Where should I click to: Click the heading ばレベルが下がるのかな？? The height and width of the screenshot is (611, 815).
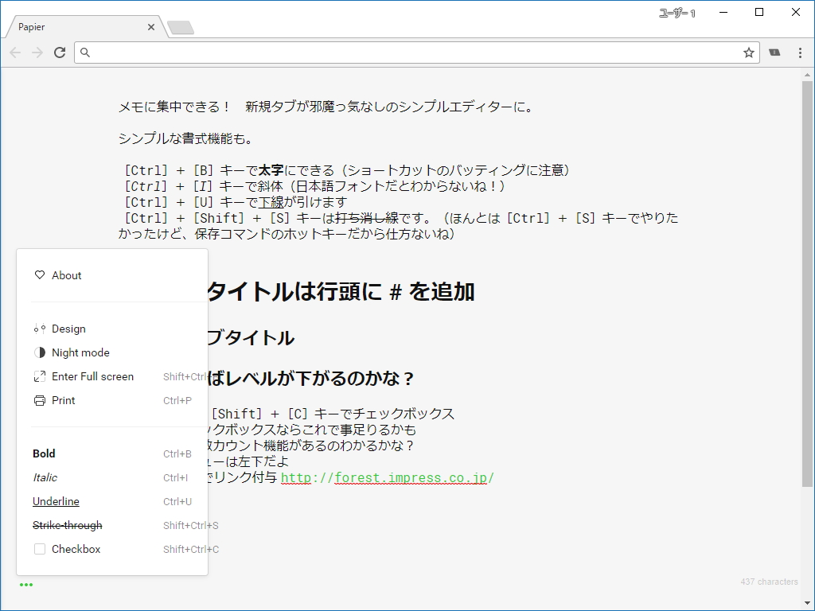point(310,378)
